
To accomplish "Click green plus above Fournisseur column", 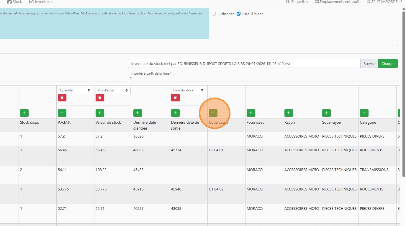I will pos(251,113).
